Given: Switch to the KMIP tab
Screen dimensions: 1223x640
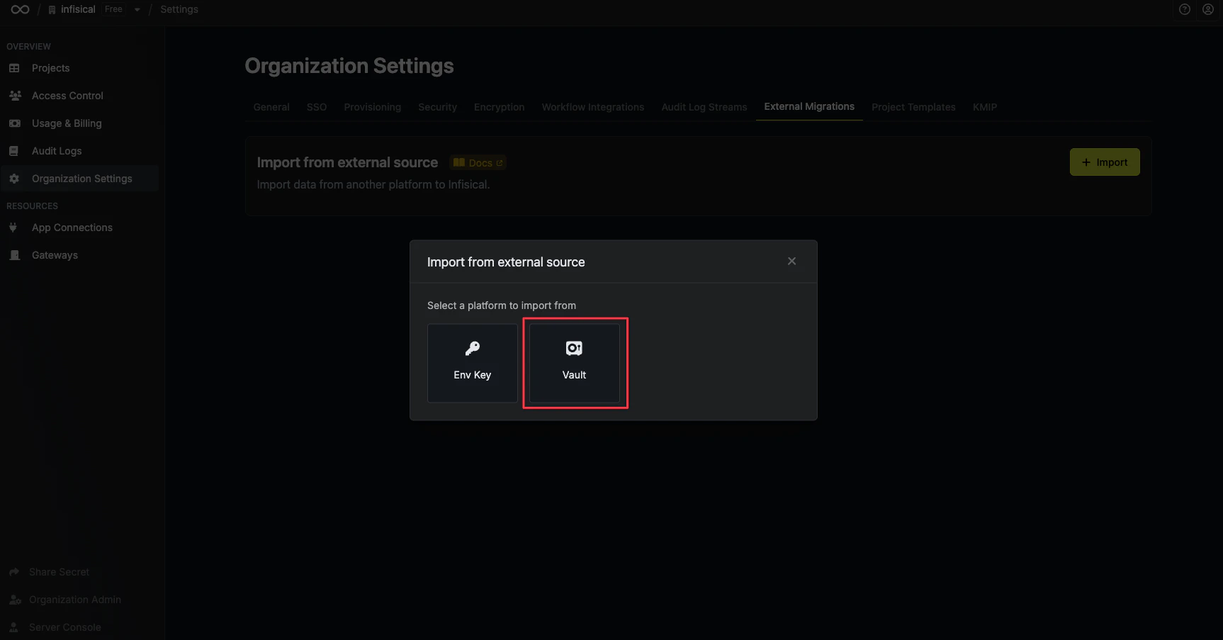Looking at the screenshot, I should click(x=985, y=107).
